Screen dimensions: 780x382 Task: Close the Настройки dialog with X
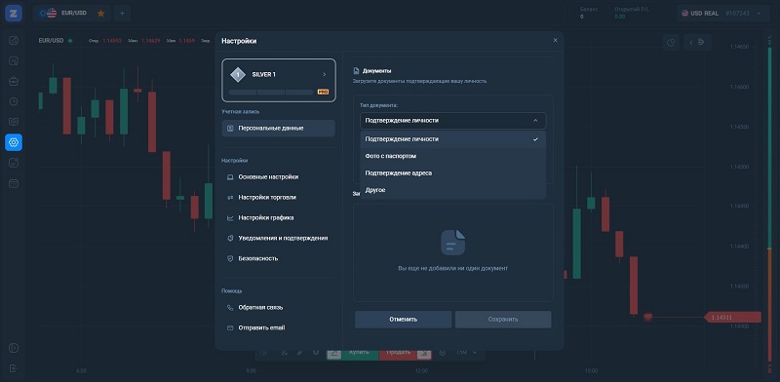coord(555,40)
